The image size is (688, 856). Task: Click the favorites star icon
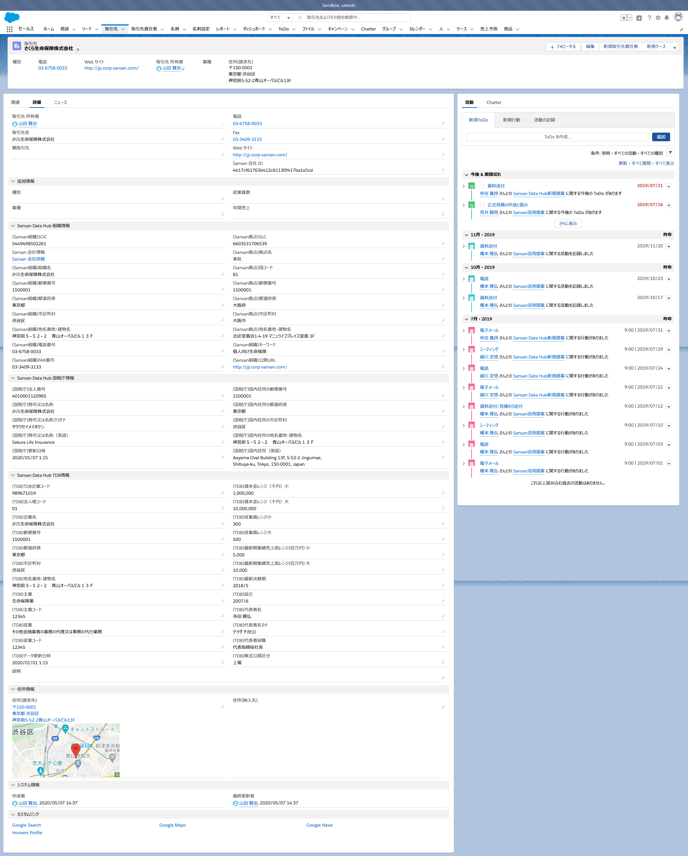click(x=624, y=18)
